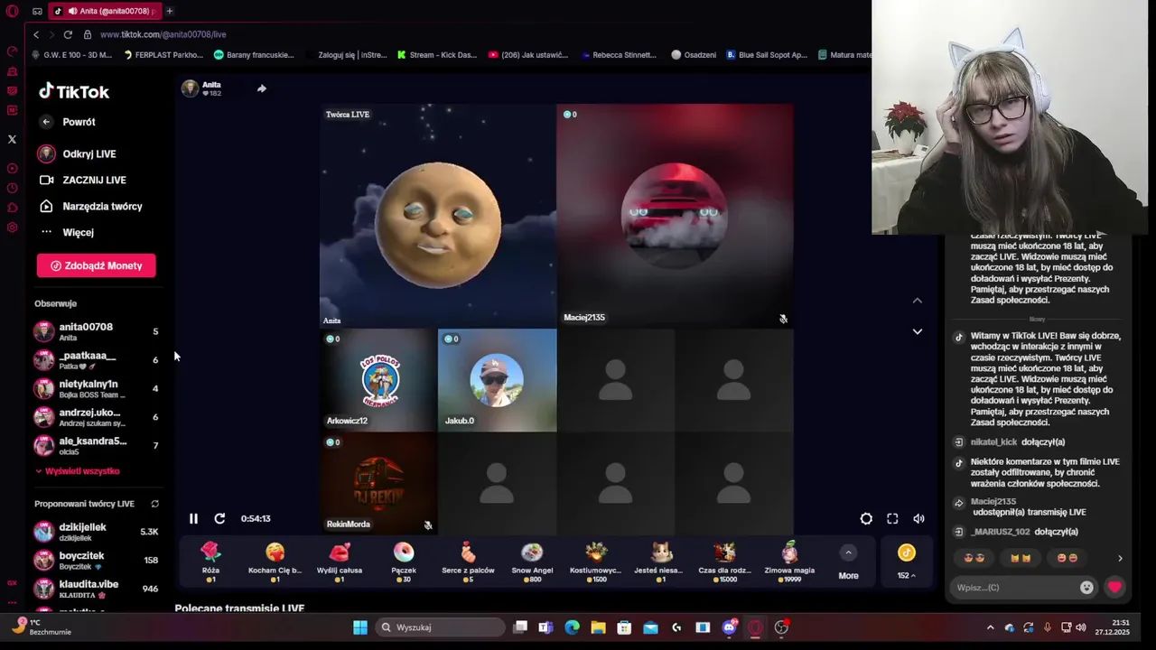Click the address bar URL
This screenshot has height=650, width=1156.
[x=163, y=34]
